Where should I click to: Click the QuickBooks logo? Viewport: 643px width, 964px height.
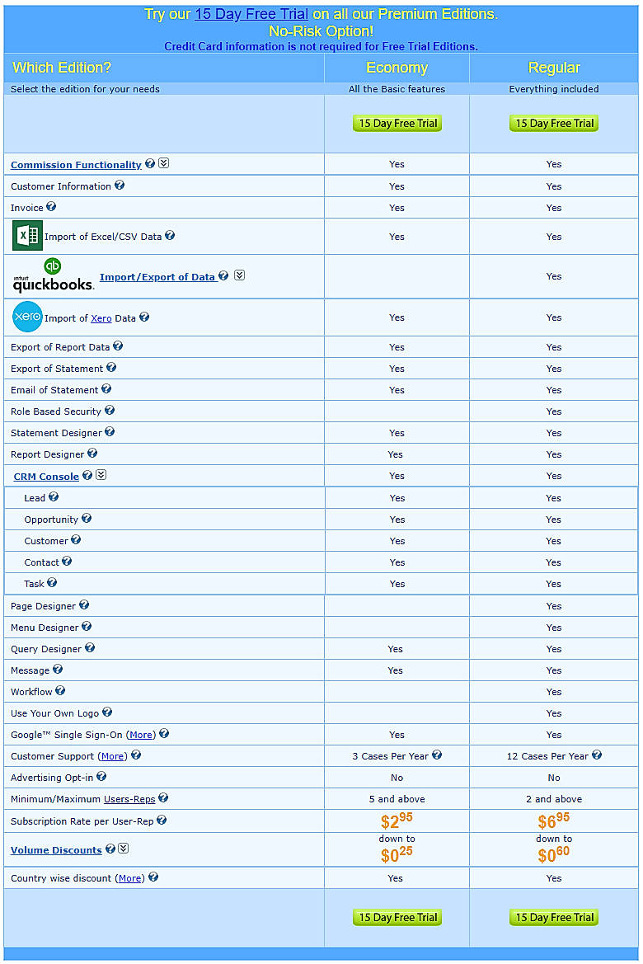point(53,275)
